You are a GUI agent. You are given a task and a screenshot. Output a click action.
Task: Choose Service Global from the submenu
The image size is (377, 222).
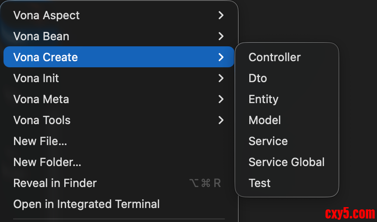[286, 162]
